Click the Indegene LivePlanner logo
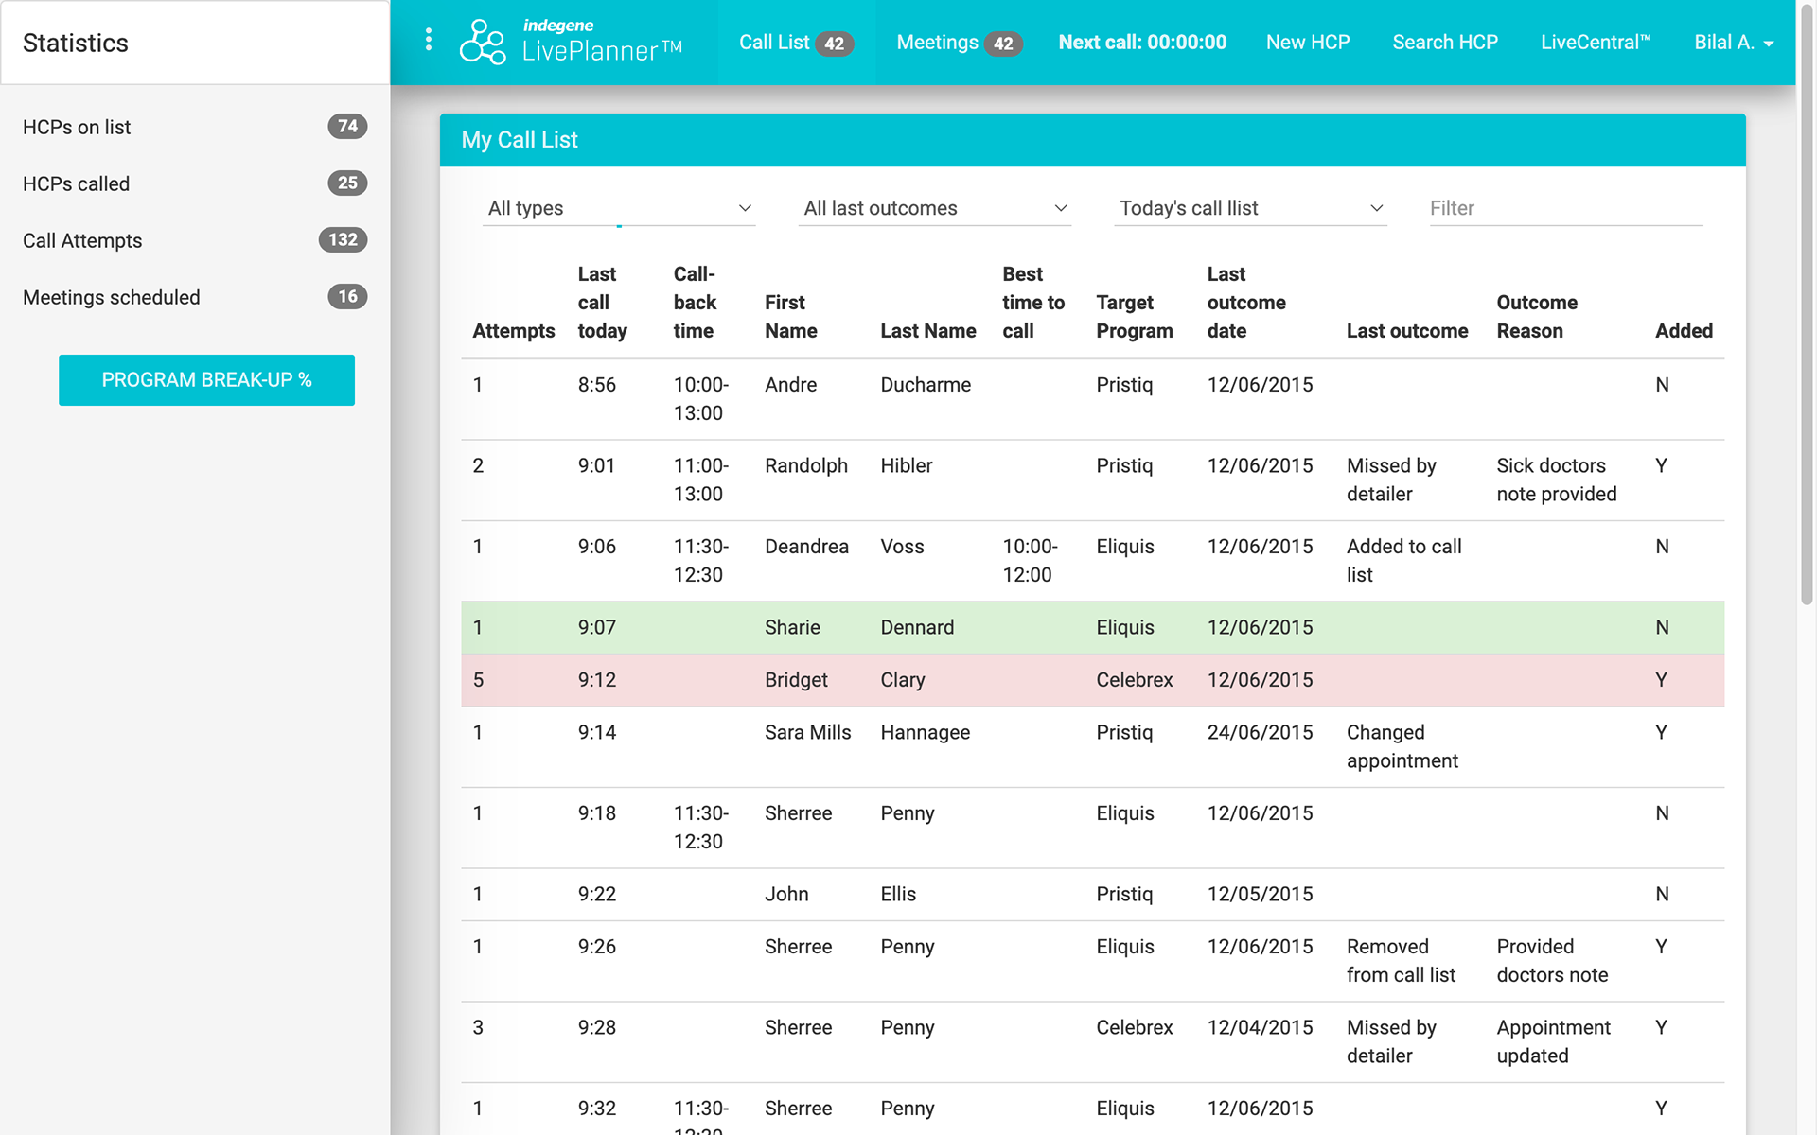This screenshot has height=1135, width=1817. click(x=570, y=42)
